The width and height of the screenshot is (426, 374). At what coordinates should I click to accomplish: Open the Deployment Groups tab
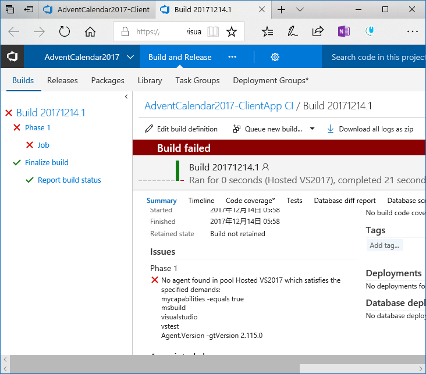[x=271, y=80]
